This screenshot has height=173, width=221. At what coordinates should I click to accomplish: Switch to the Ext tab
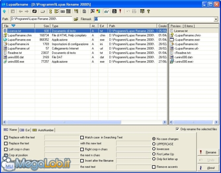pyautogui.click(x=25, y=130)
